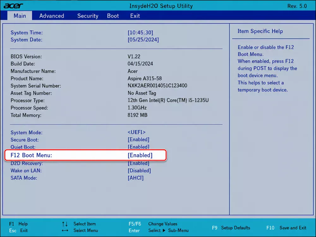Toggle Wake on LAN Disabled value
This screenshot has width=316, height=237.
[139, 171]
